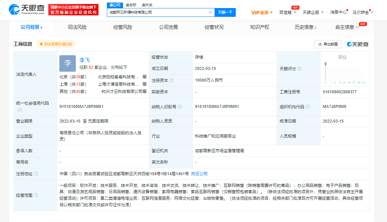Viewport: 387px width, 222px height.
Task: Click the 92 companies count link
Action: (x=91, y=67)
